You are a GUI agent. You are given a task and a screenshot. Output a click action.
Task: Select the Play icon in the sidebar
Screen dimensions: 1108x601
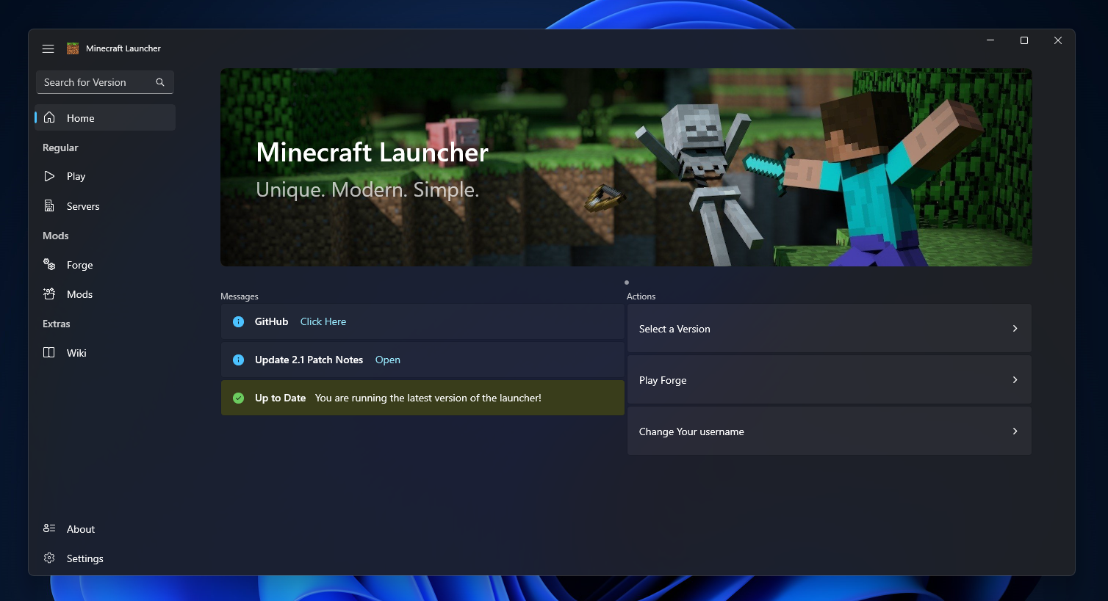click(x=48, y=176)
